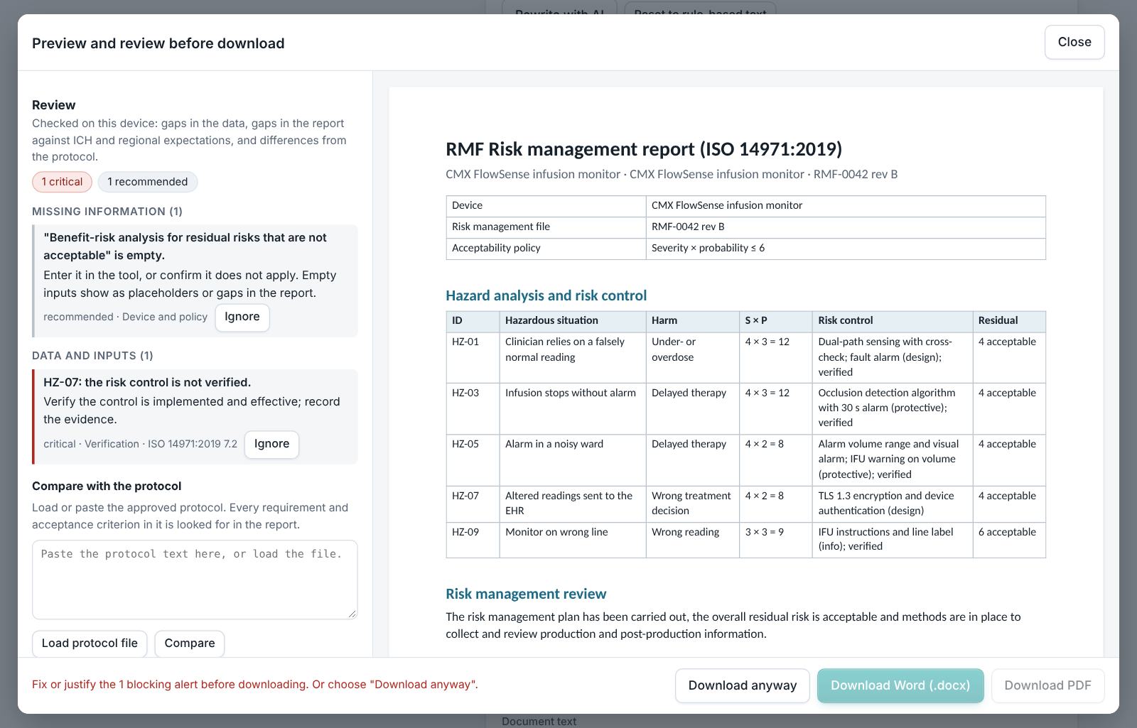Click 'HZ-01' cell in hazard table
The image size is (1137, 728).
pos(473,357)
